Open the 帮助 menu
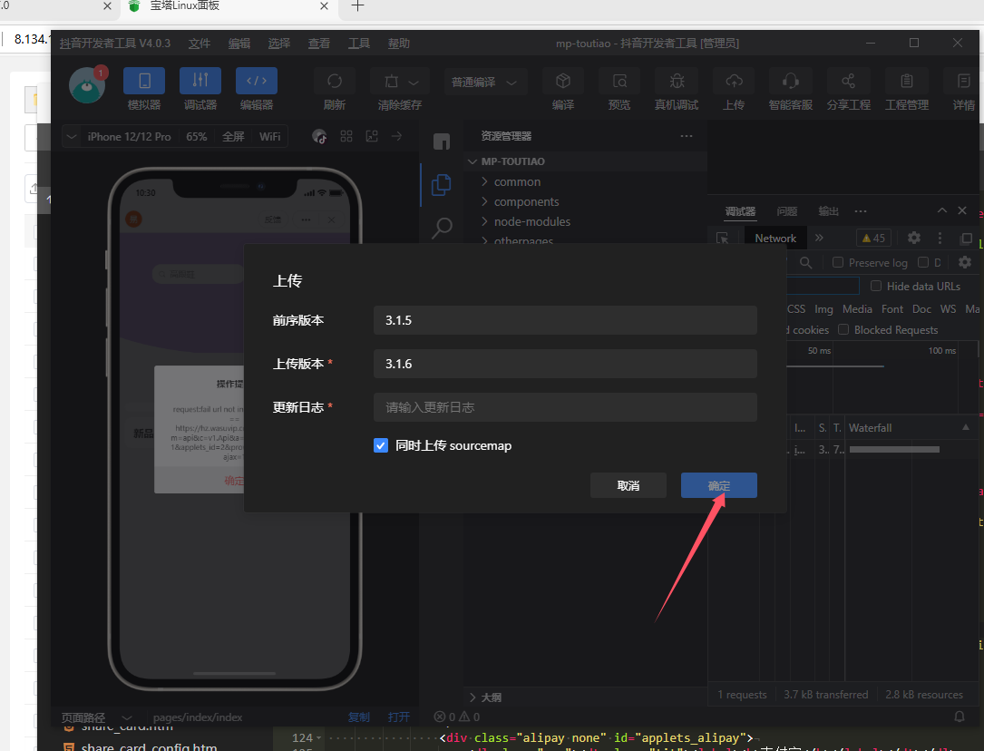The width and height of the screenshot is (984, 751). (398, 44)
